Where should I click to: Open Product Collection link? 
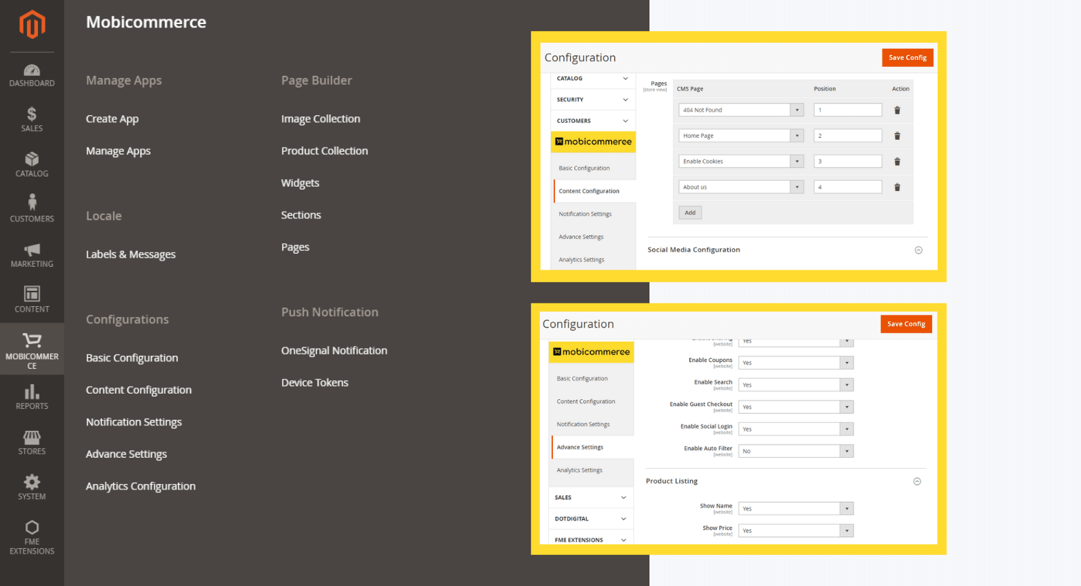click(325, 151)
